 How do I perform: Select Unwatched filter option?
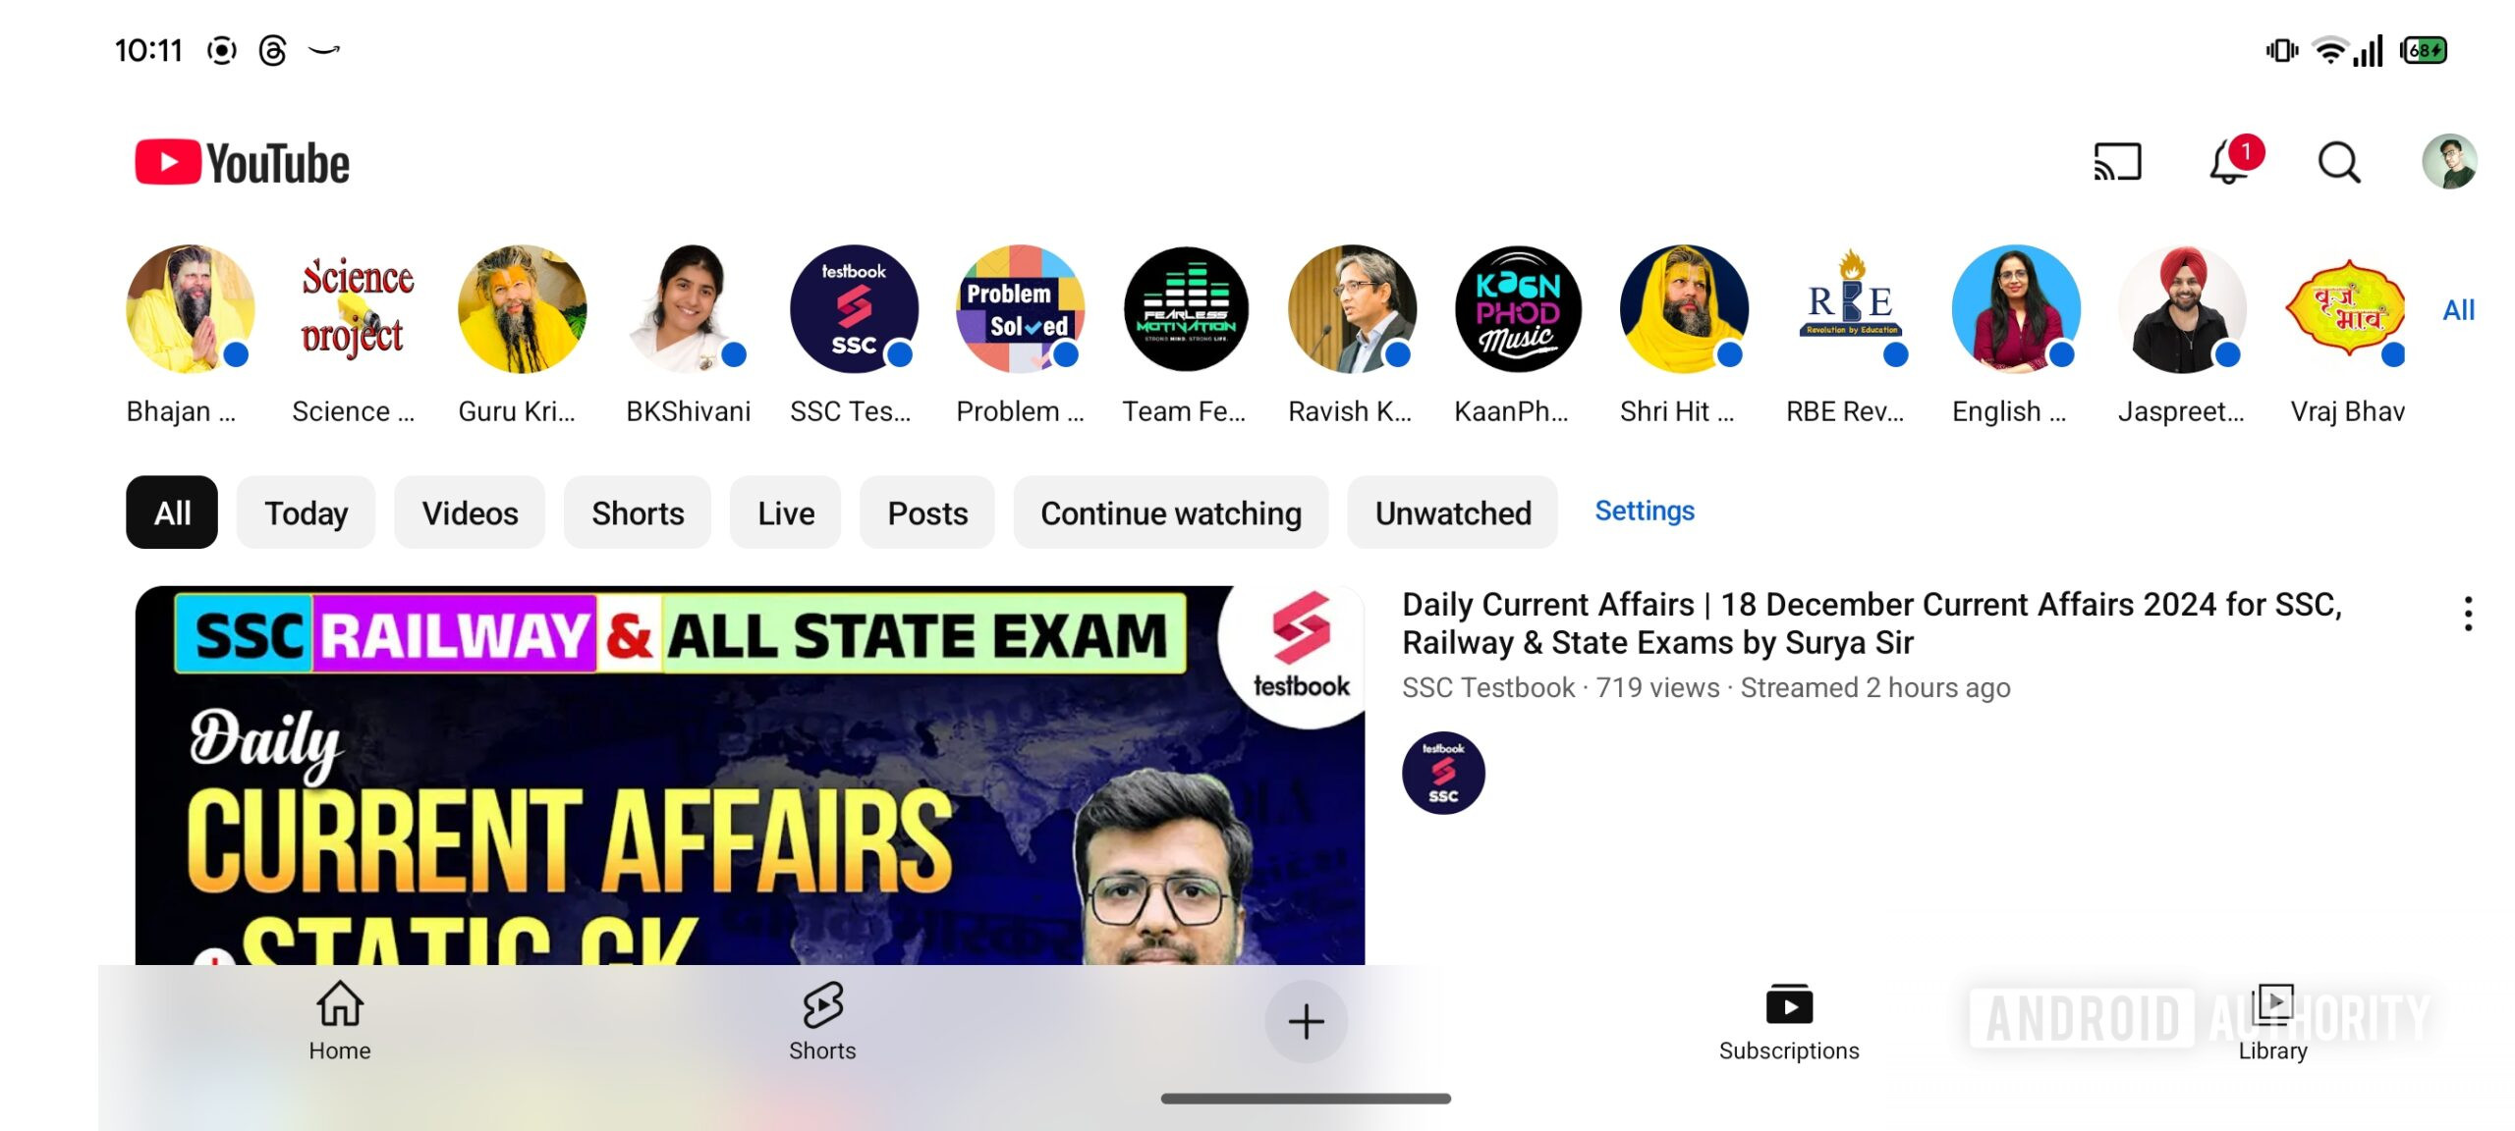(x=1453, y=512)
